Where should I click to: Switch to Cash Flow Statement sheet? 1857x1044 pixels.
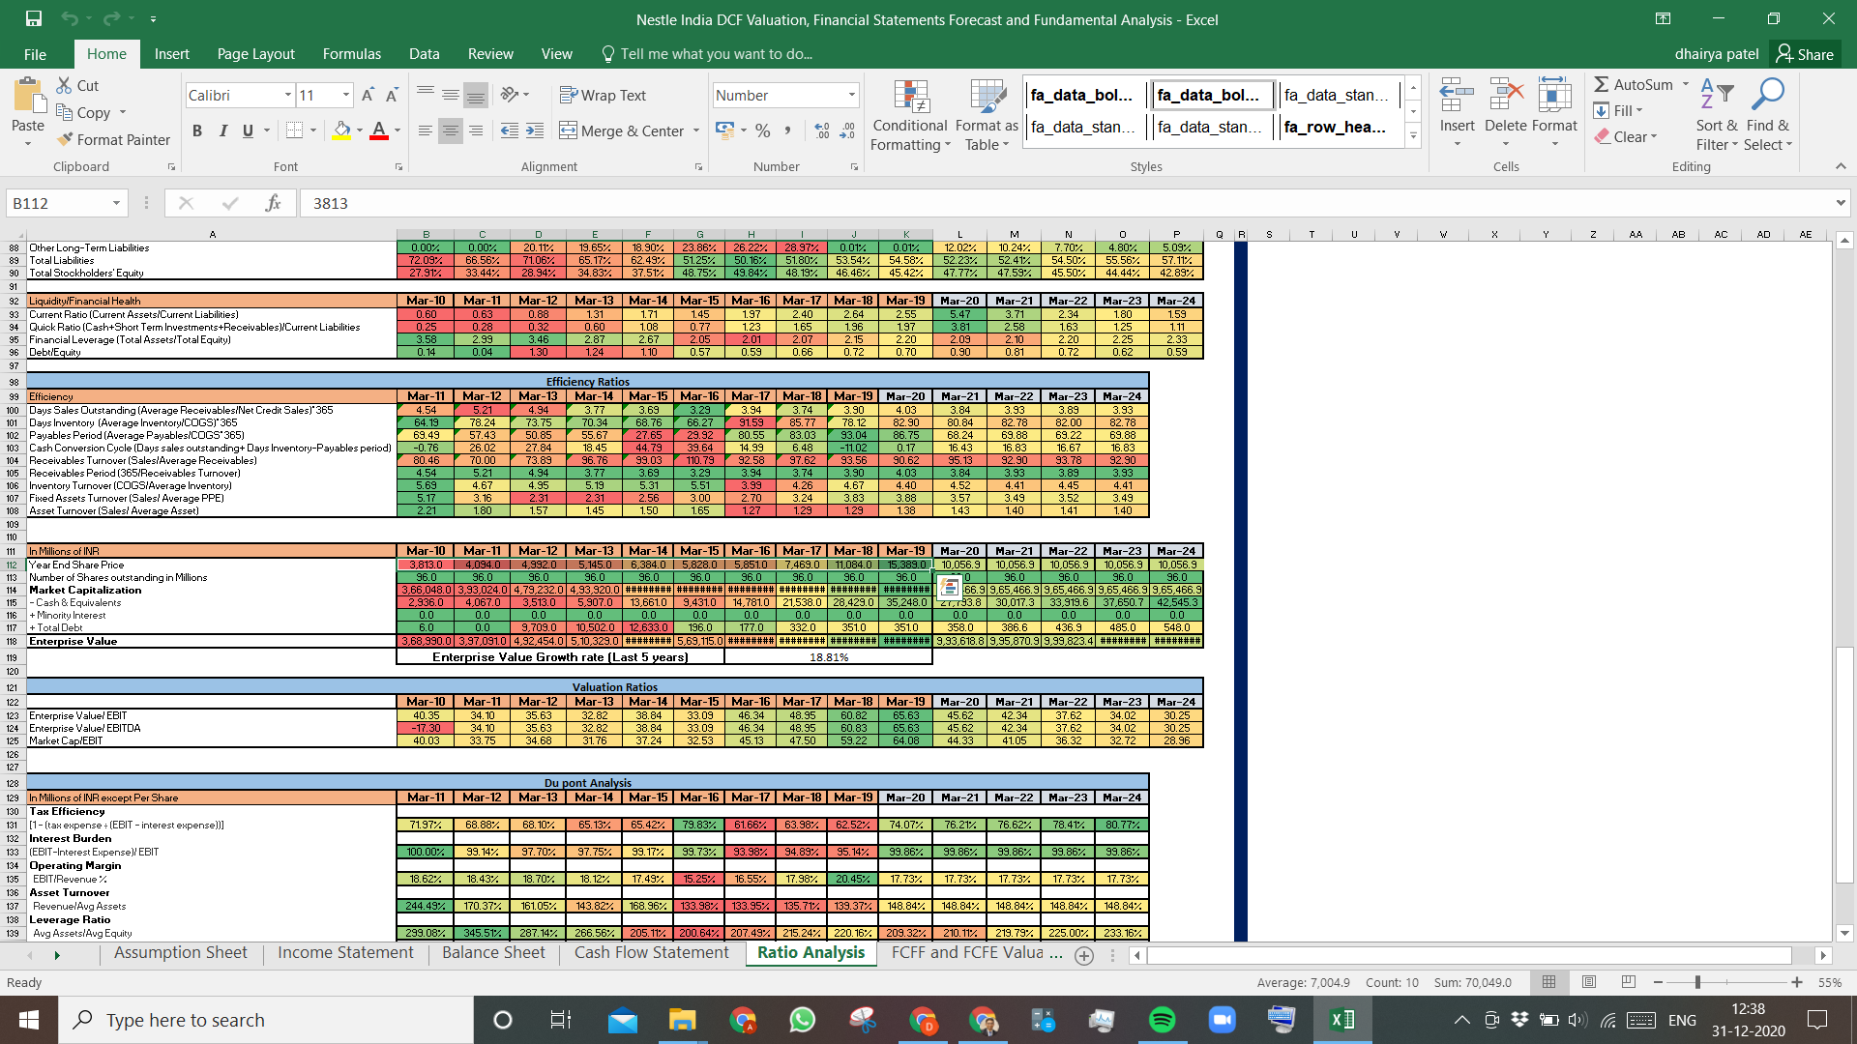click(652, 953)
